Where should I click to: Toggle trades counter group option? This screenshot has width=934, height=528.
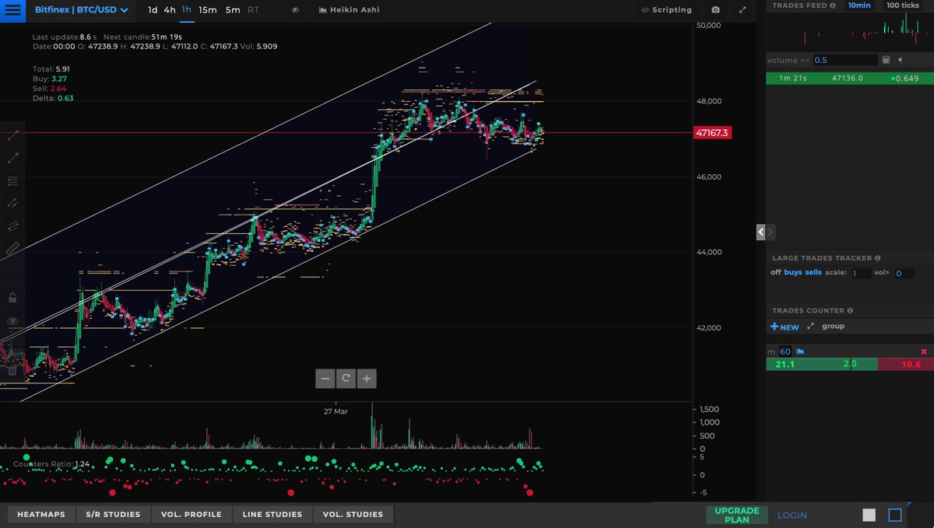pos(833,327)
